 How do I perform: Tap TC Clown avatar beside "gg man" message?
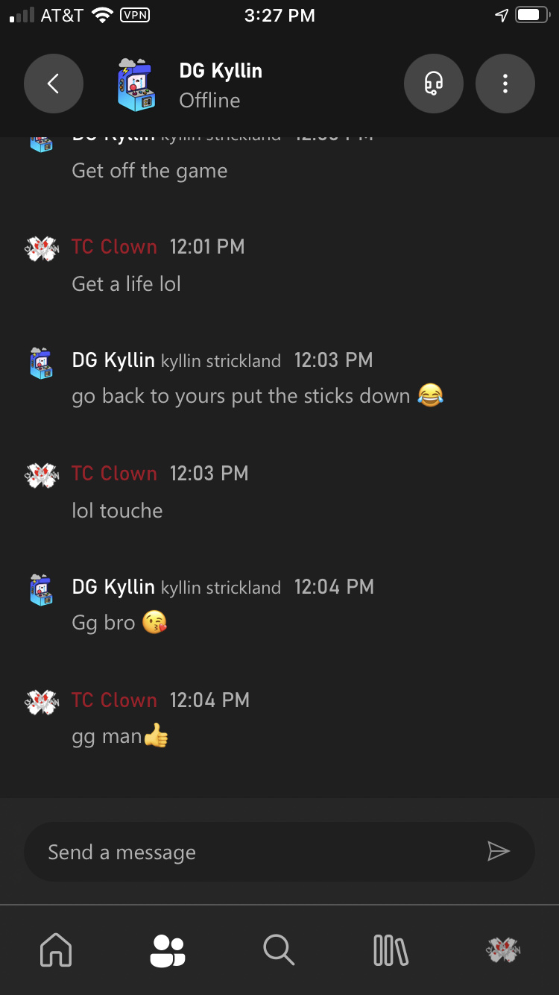click(x=42, y=702)
